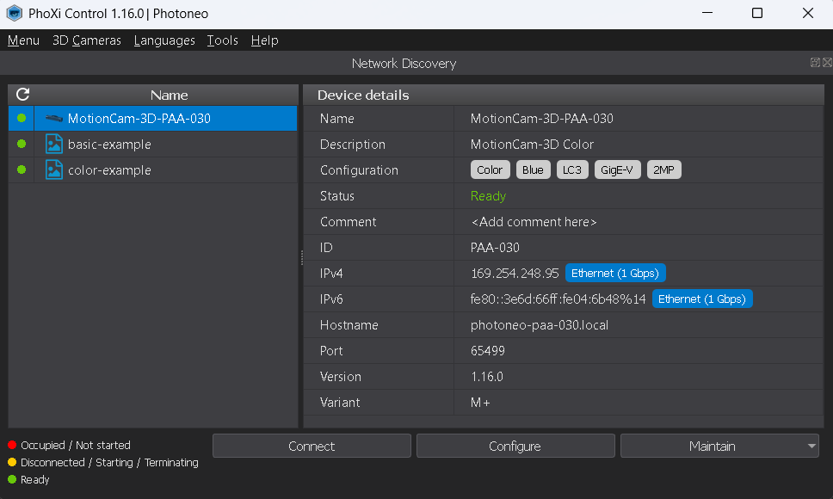Open the 3D Cameras menu
833x499 pixels.
pyautogui.click(x=87, y=40)
